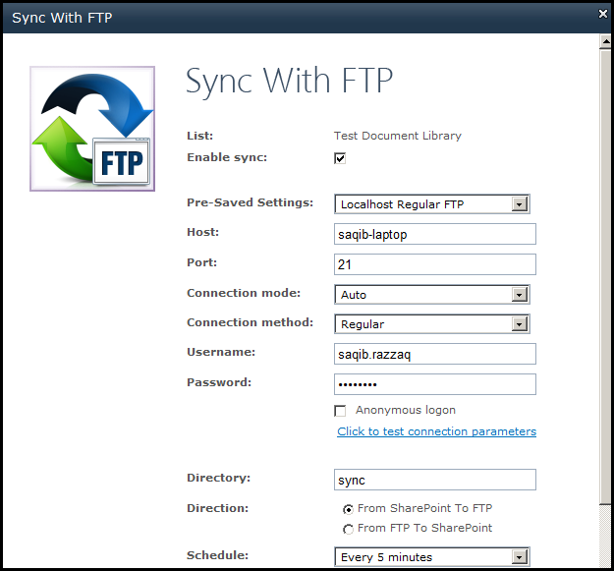Click the Sync With FTP logo icon
The image size is (614, 571).
[x=92, y=129]
